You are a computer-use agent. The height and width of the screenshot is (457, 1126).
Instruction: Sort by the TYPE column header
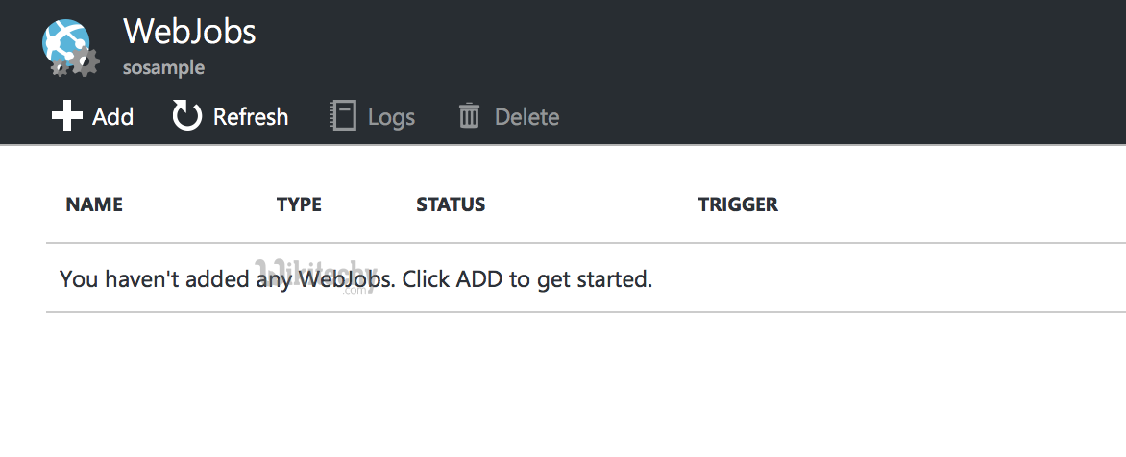(299, 204)
